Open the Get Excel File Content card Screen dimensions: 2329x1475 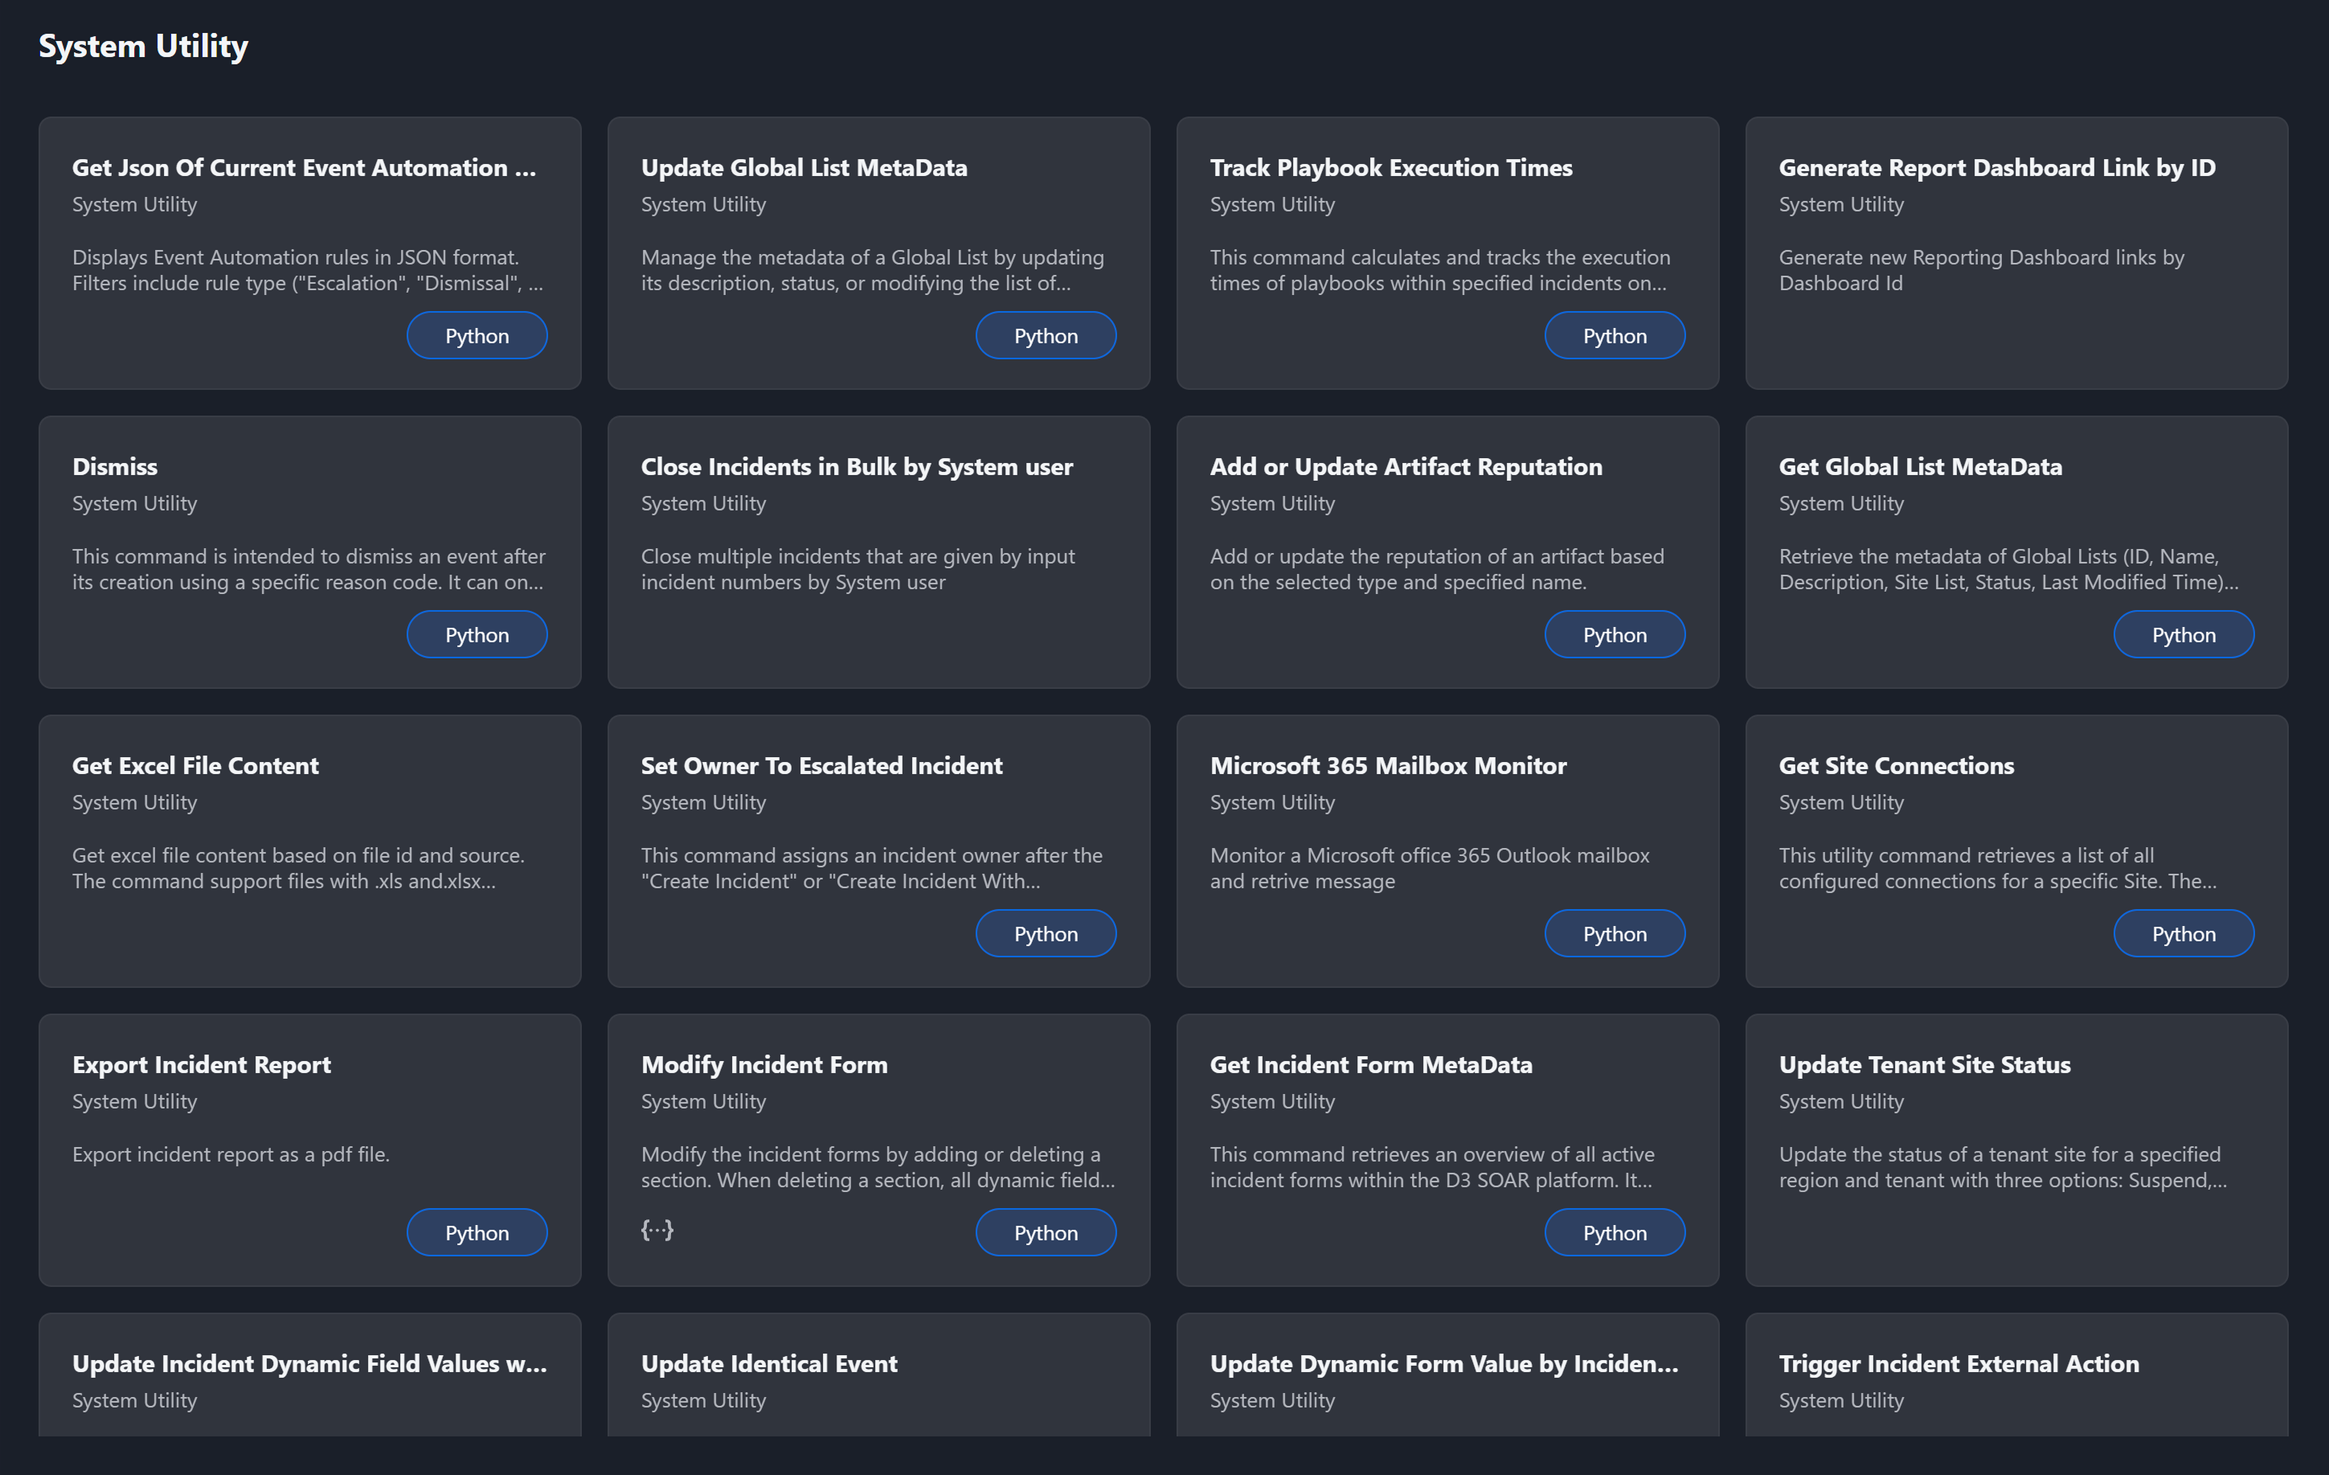(x=195, y=766)
